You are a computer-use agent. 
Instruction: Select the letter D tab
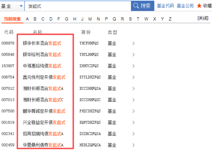click(x=51, y=19)
